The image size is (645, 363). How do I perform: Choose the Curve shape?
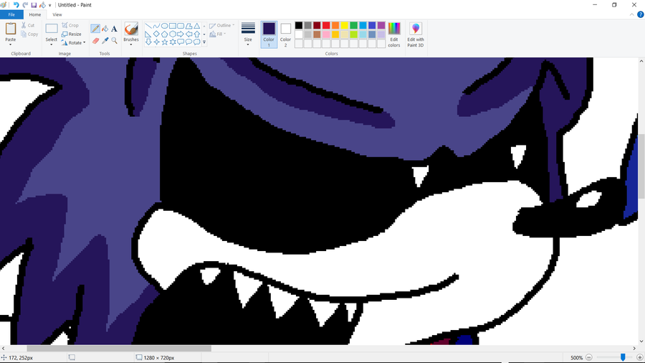pos(156,26)
